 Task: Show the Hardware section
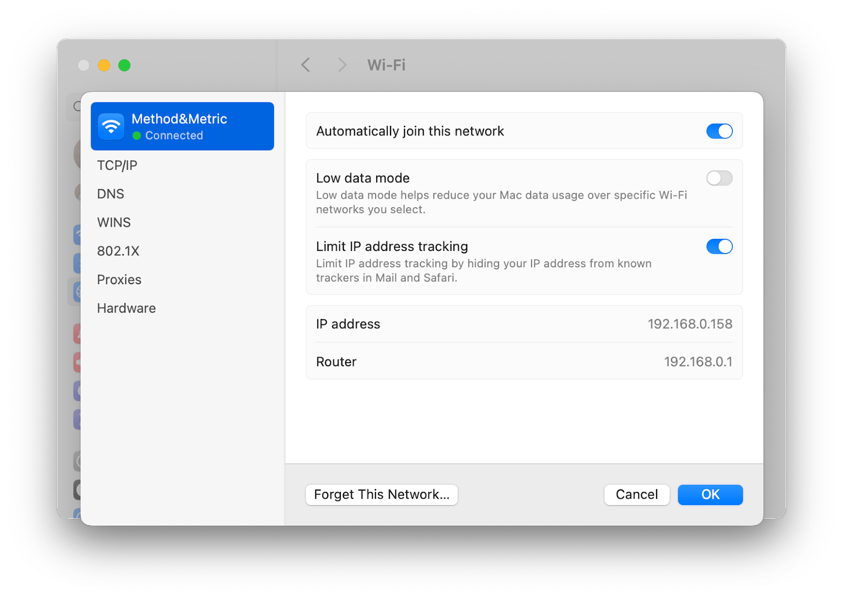click(126, 308)
